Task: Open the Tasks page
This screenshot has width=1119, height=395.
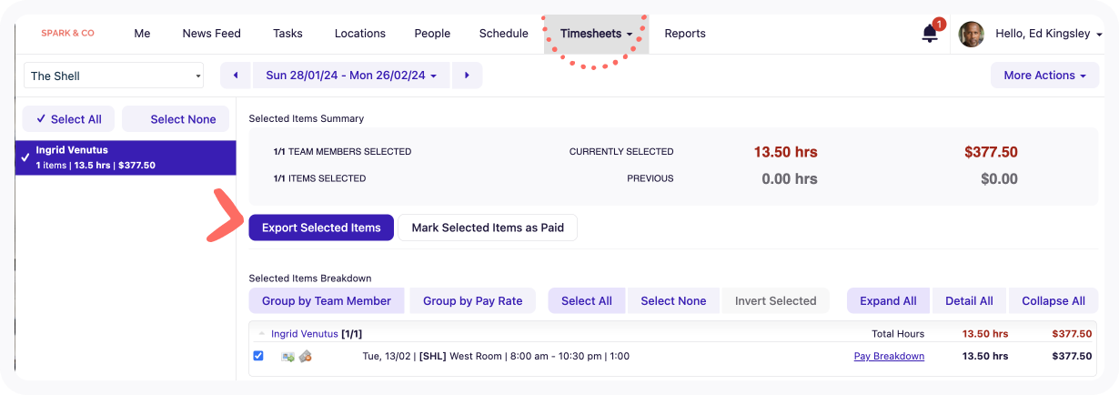Action: (287, 34)
